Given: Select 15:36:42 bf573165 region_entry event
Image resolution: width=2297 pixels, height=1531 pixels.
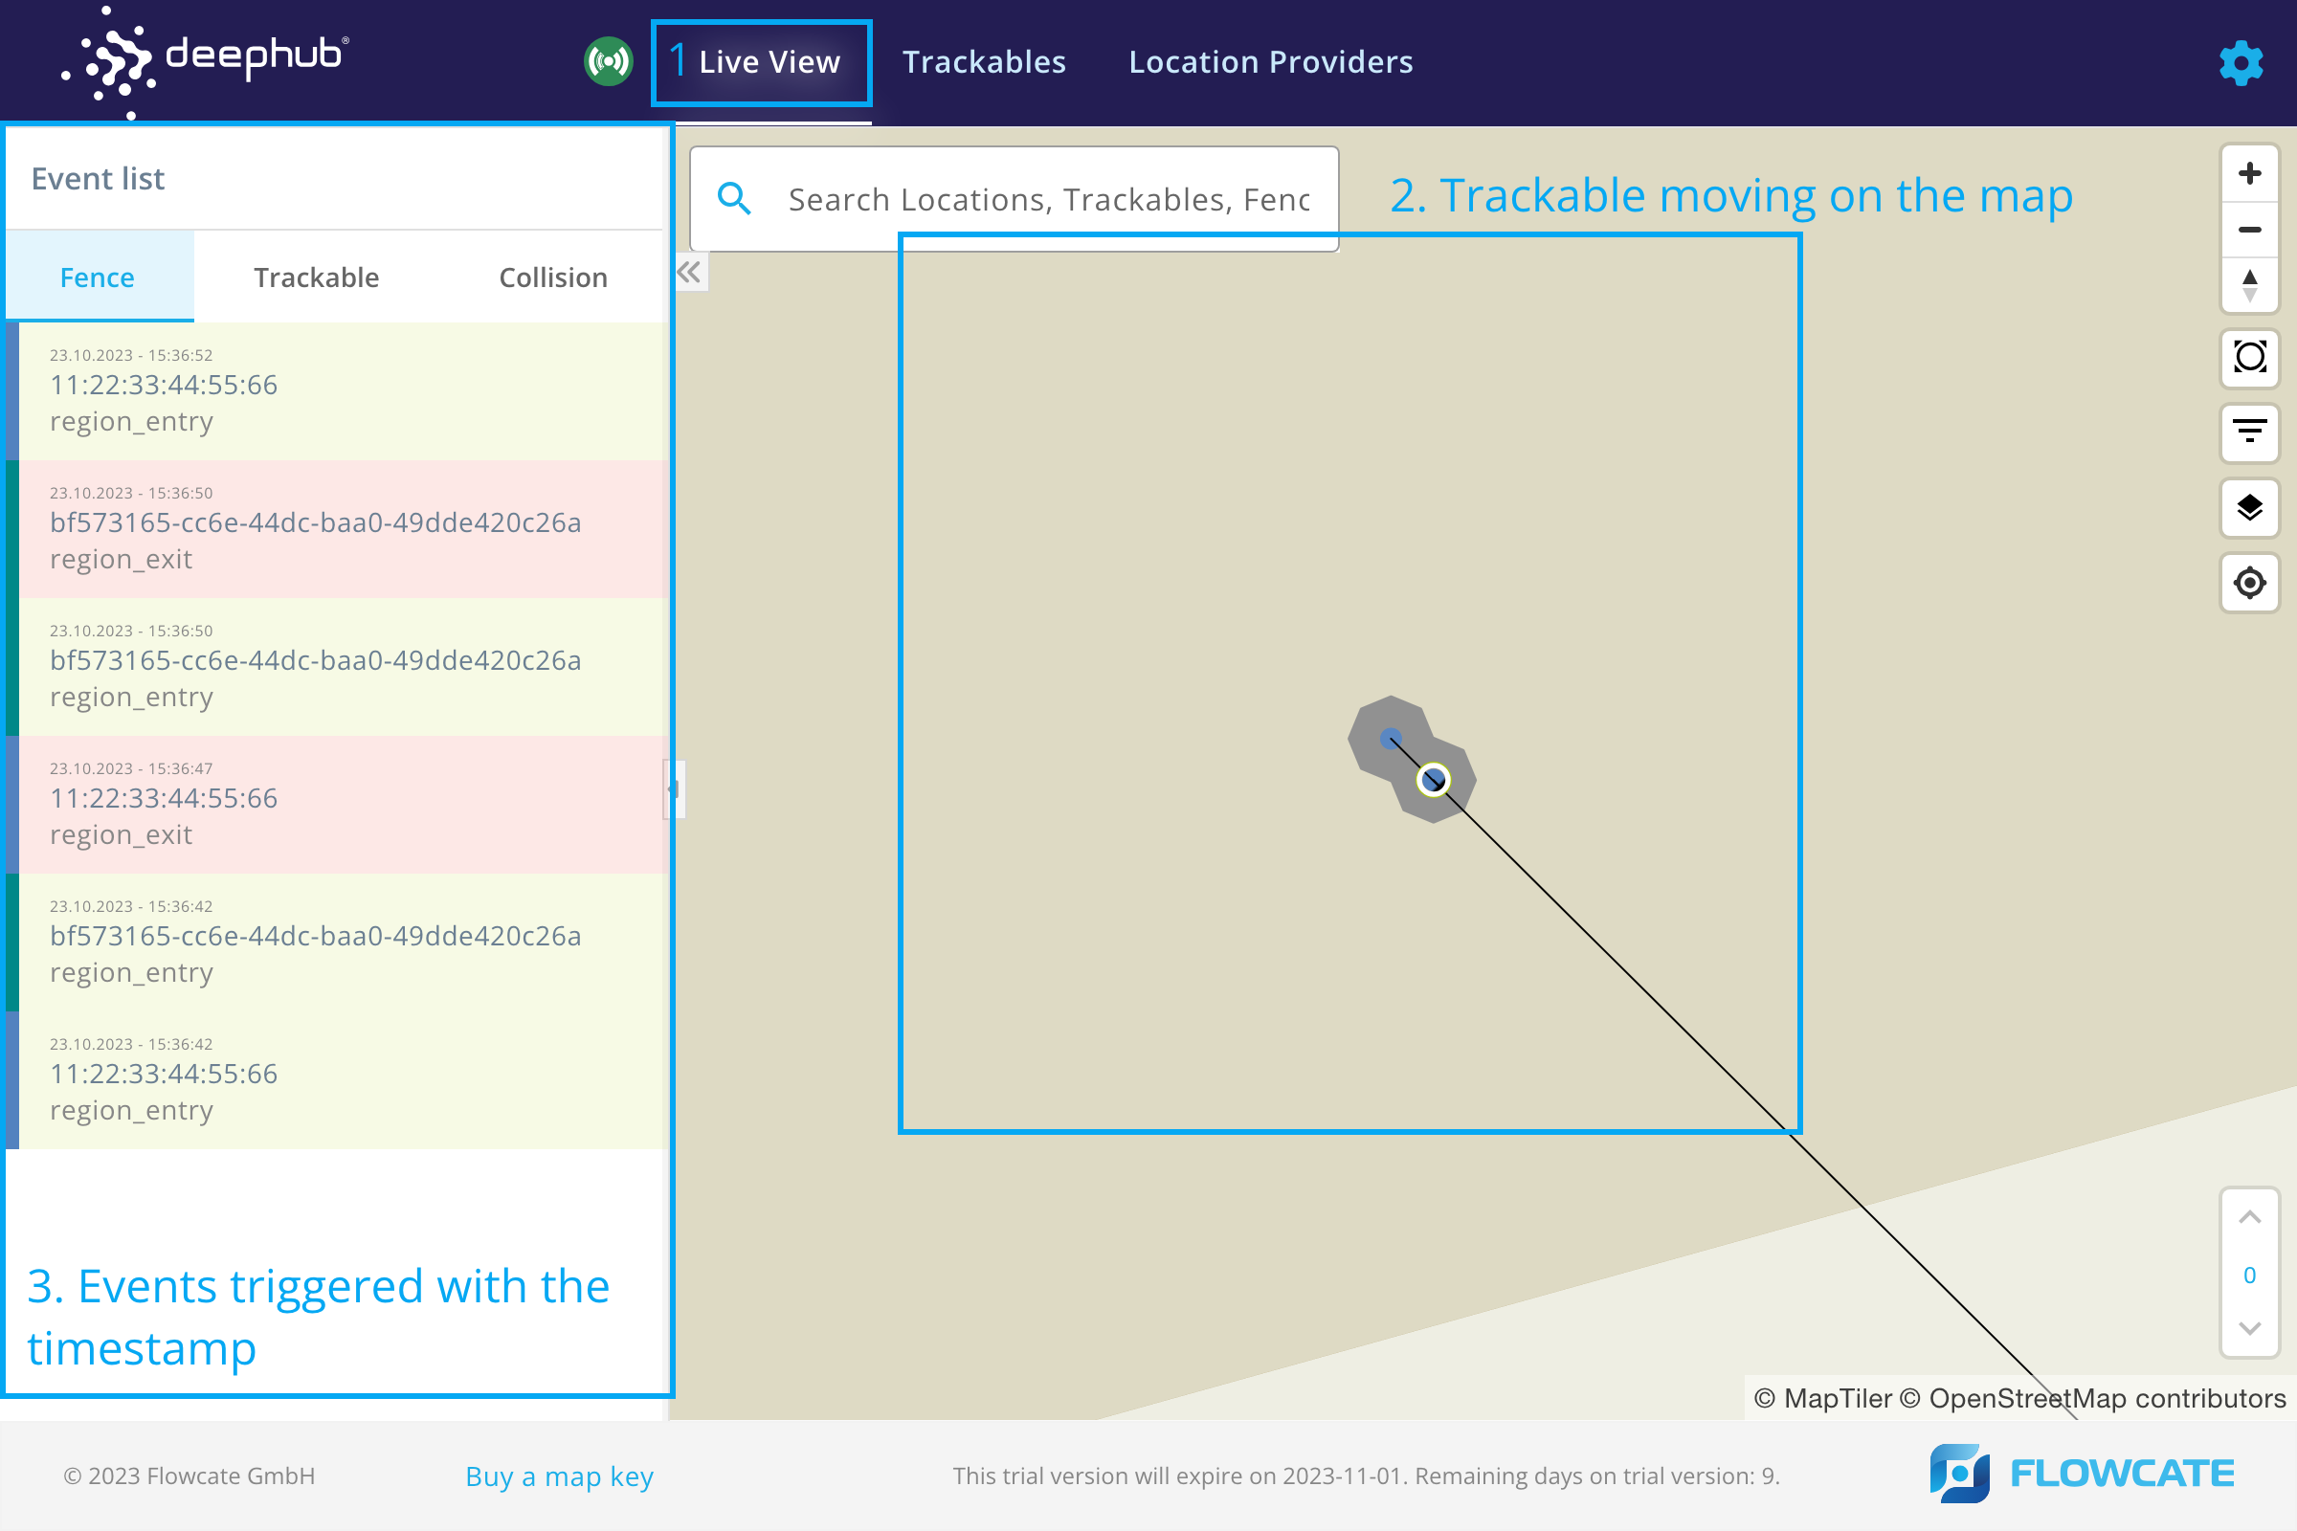Looking at the screenshot, I should point(338,943).
